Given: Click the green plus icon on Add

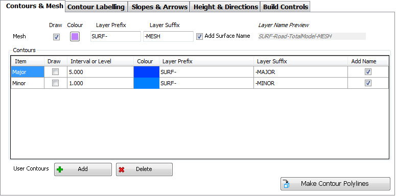Looking at the screenshot, I should coord(60,169).
